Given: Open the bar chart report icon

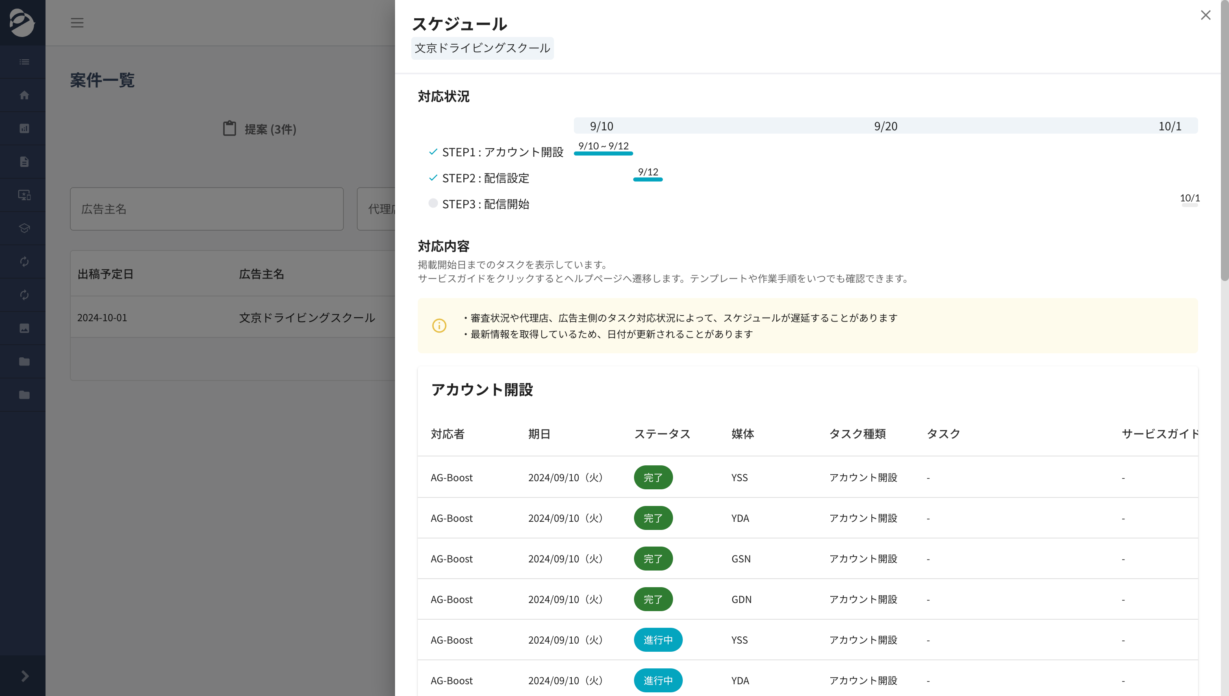Looking at the screenshot, I should click(24, 128).
